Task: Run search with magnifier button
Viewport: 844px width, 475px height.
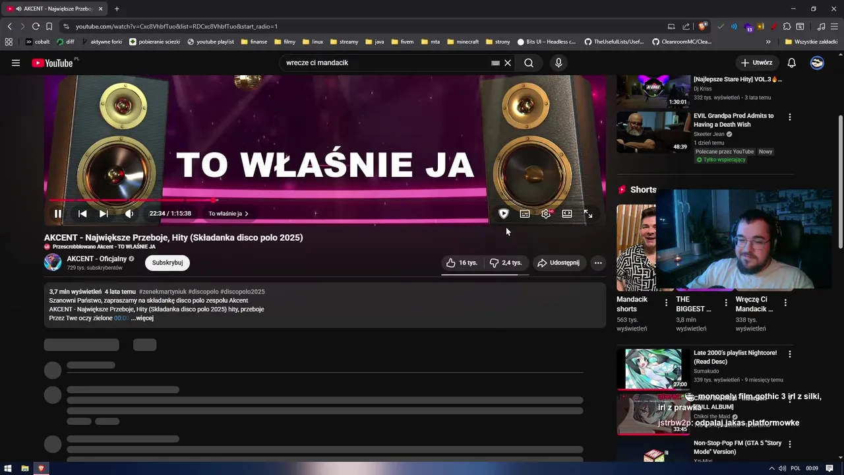Action: 529,63
